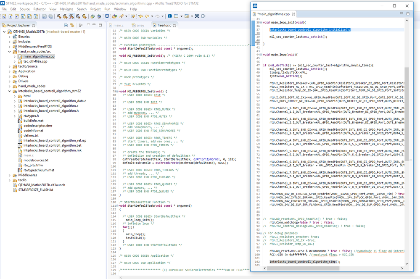This screenshot has width=420, height=279.
Task: Close the freertos.c editor tab
Action: tap(174, 25)
